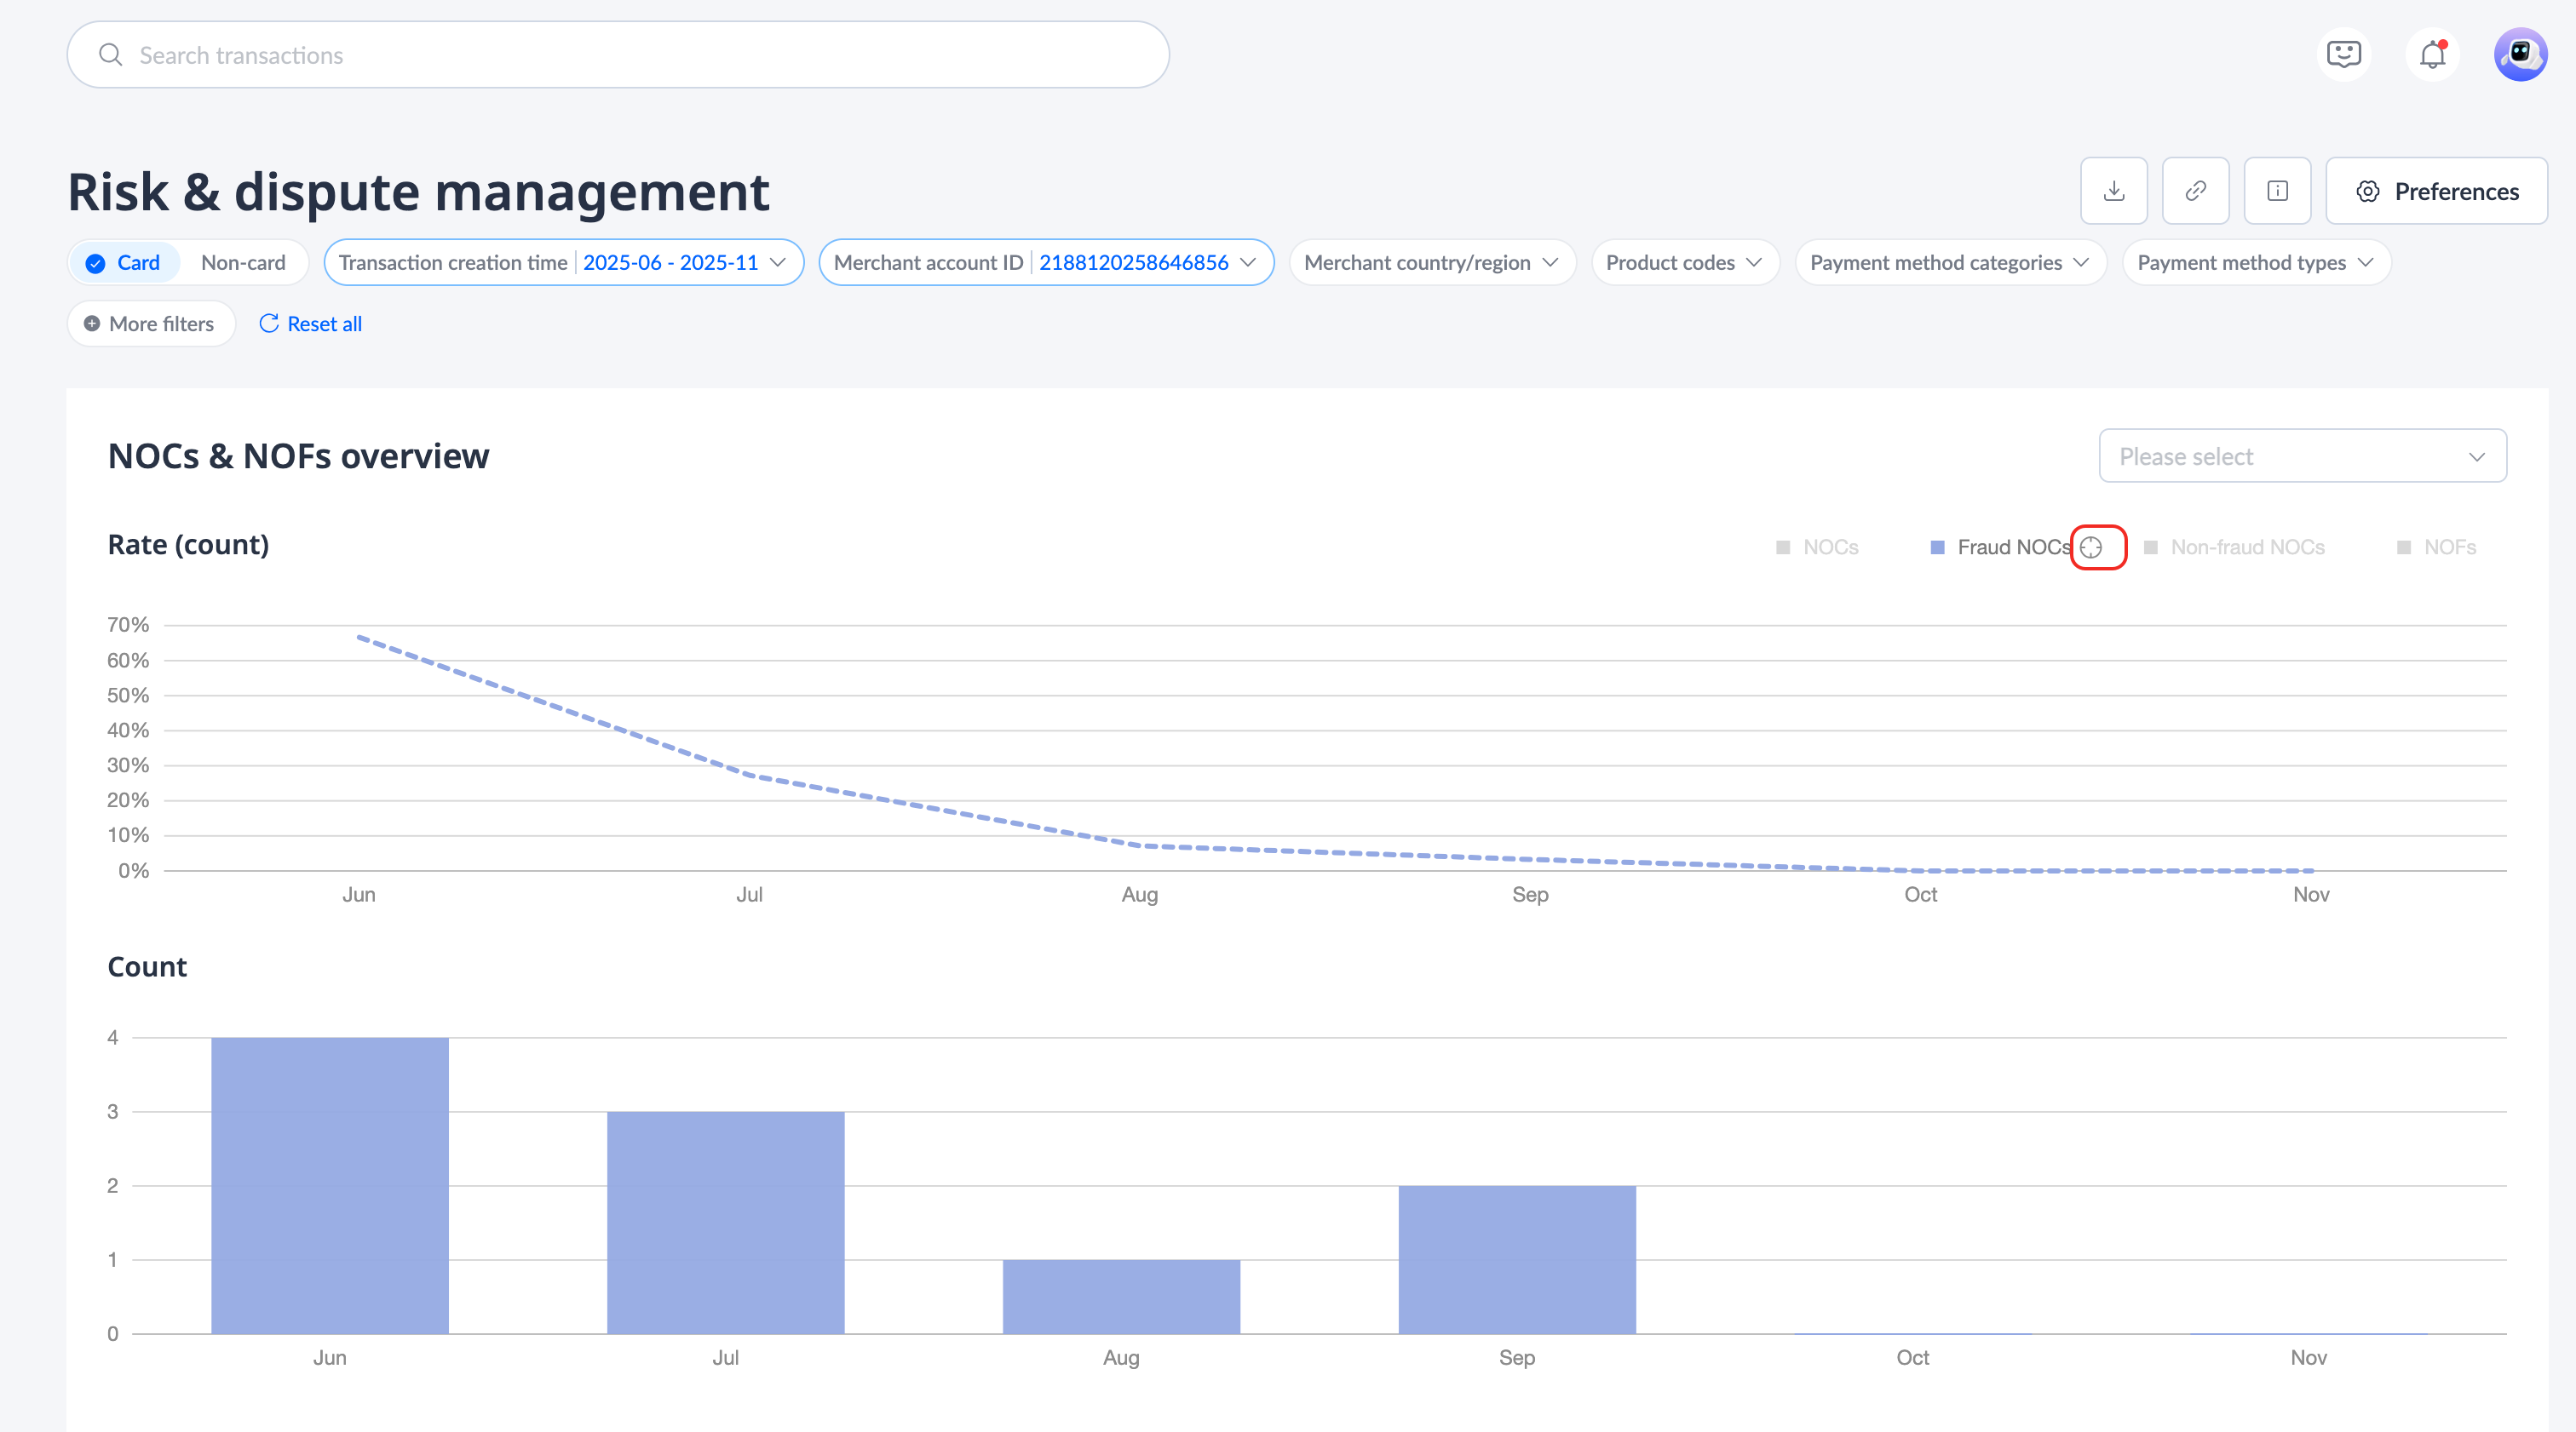Click Reset all link
2576x1432 pixels.
click(x=311, y=324)
